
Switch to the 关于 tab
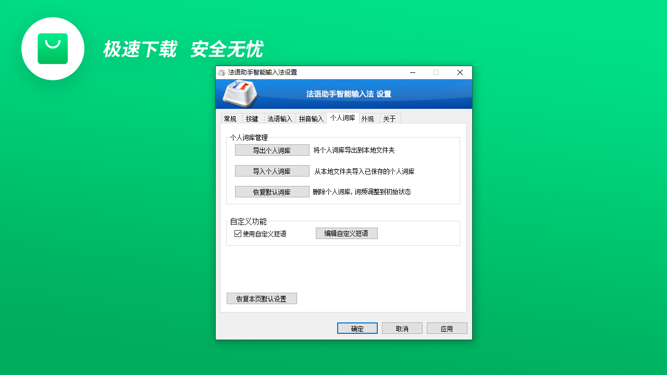tap(389, 118)
